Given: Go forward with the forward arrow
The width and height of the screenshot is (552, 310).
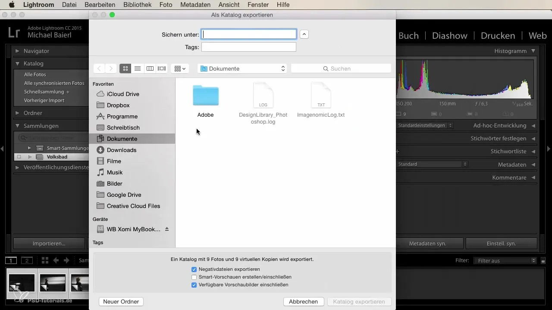Looking at the screenshot, I should pyautogui.click(x=111, y=68).
